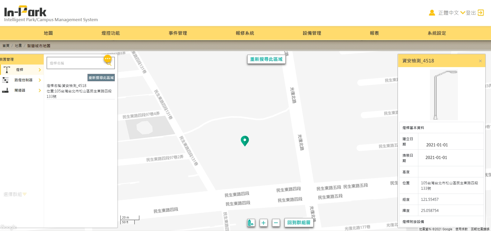Click the teal 重新搜尋此區域 button on map
Screen dimensions: 491x231
tap(266, 59)
